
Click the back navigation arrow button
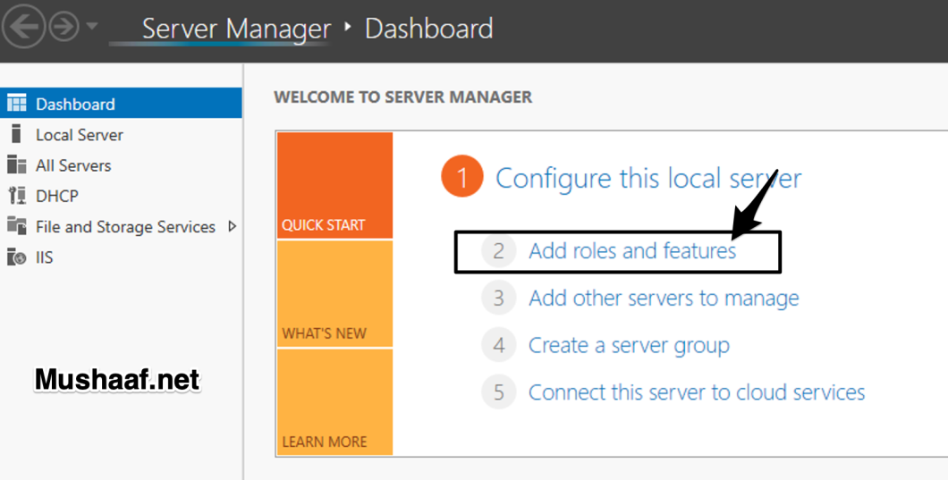[24, 27]
